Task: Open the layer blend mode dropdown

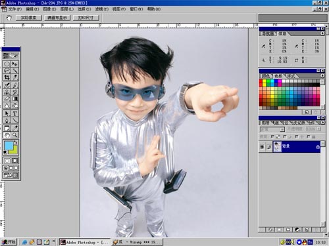Action: tap(272, 129)
